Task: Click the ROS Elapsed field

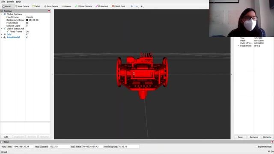Action: click(x=59, y=147)
